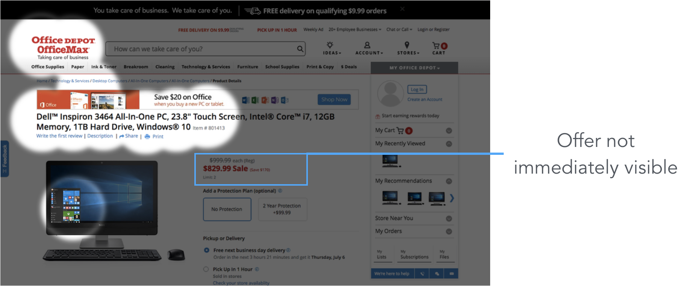Click the Login or Register link

(x=433, y=29)
